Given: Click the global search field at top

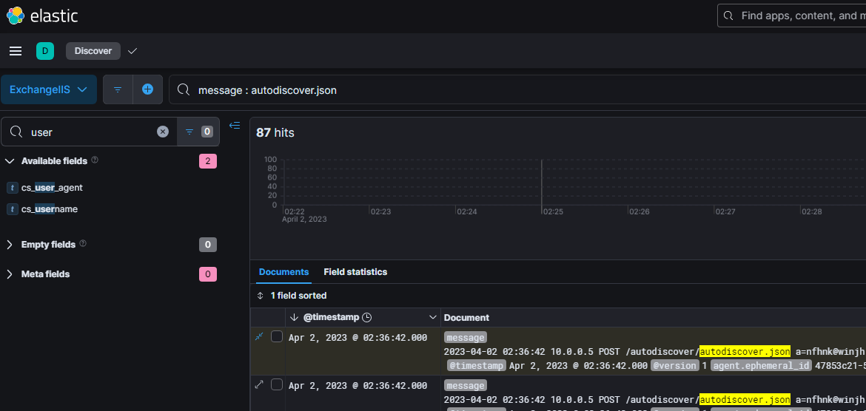Looking at the screenshot, I should pyautogui.click(x=791, y=16).
